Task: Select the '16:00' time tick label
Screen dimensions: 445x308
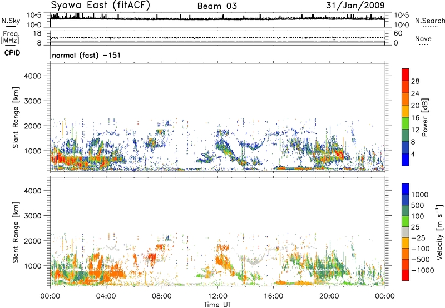Action: point(273,296)
